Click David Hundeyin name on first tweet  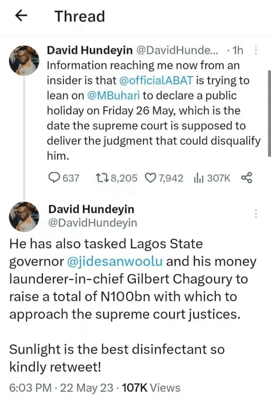(x=90, y=50)
